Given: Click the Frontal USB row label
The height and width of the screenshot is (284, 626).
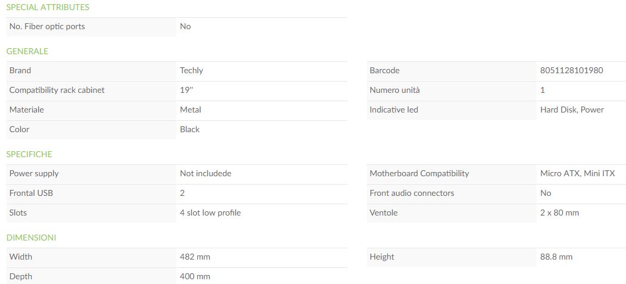Looking at the screenshot, I should coord(31,193).
